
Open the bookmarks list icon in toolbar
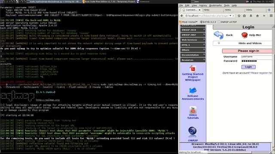(244, 16)
